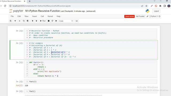
Task: Open the Help menu
Action: (59, 16)
